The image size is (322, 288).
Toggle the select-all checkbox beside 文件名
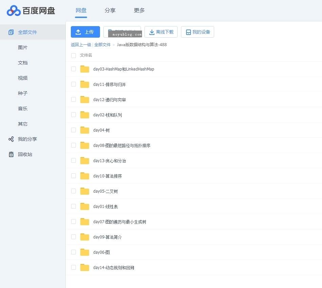pos(74,55)
